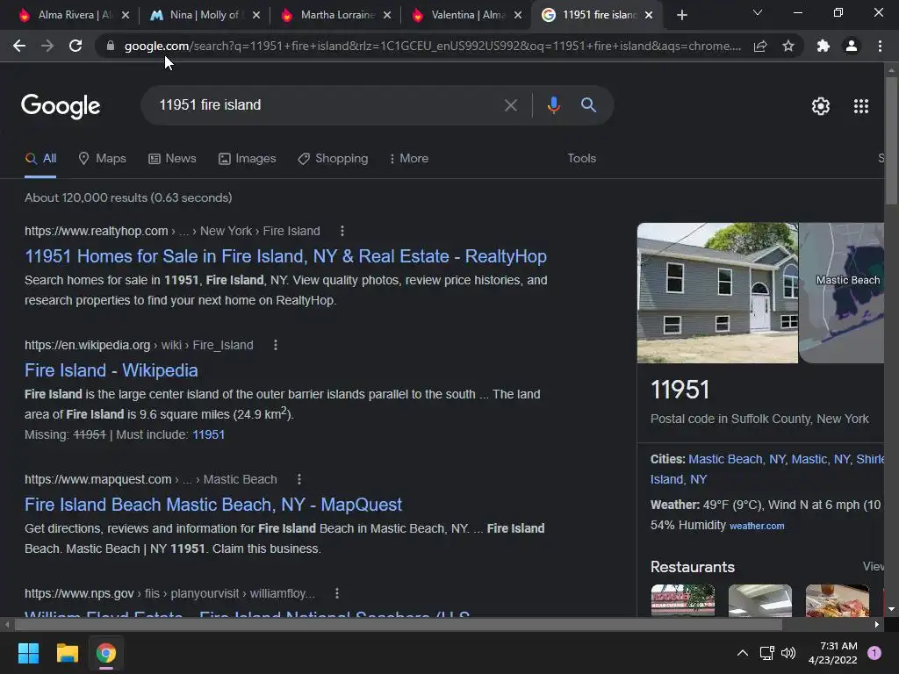Reload the Google search page
This screenshot has height=674, width=899.
pyautogui.click(x=76, y=46)
